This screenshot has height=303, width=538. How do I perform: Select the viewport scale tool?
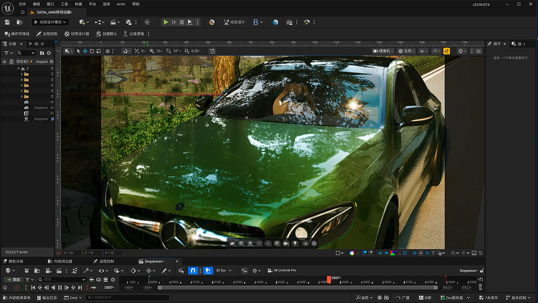(x=98, y=51)
